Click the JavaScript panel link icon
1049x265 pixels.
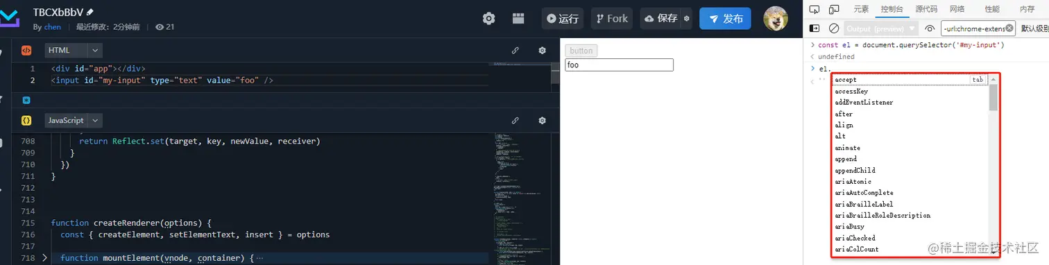[515, 120]
